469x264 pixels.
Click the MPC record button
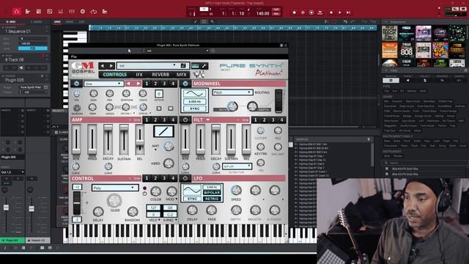click(295, 12)
